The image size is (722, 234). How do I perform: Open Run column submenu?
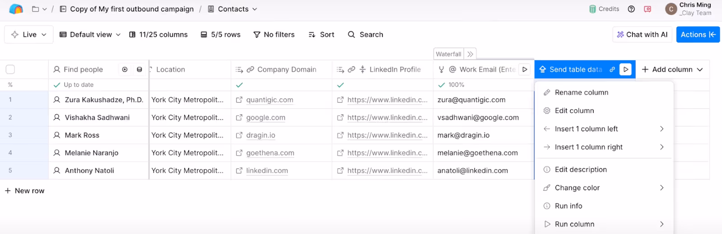(x=604, y=224)
